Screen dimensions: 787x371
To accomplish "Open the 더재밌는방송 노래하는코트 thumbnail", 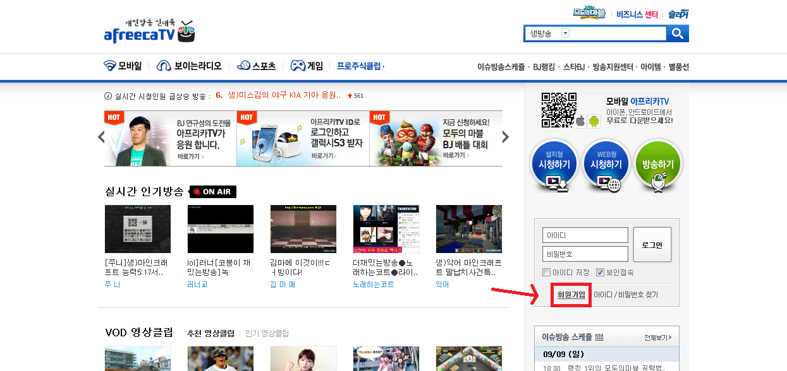I will coord(386,229).
